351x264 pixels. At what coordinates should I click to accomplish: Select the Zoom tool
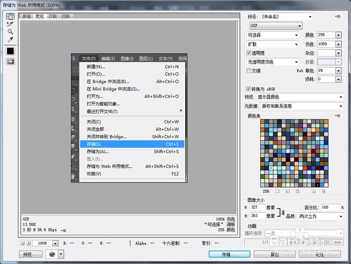10,31
